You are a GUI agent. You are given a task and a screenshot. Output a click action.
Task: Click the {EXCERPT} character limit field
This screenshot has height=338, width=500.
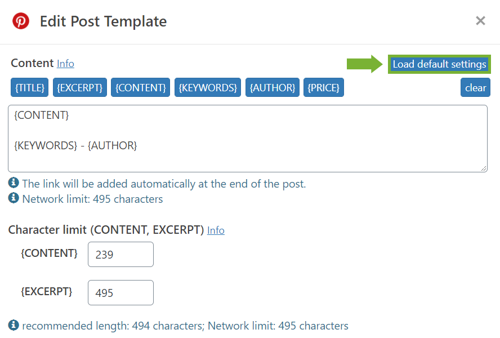(121, 293)
